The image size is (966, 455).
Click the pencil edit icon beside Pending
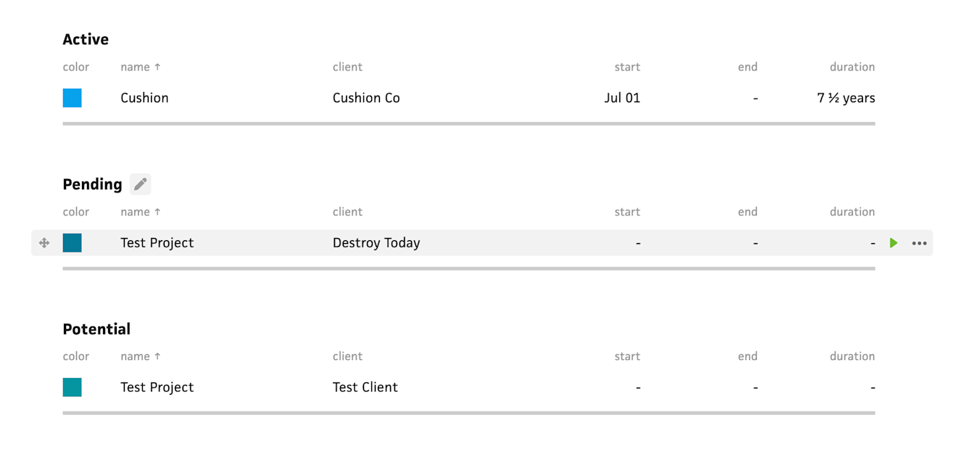tap(141, 184)
